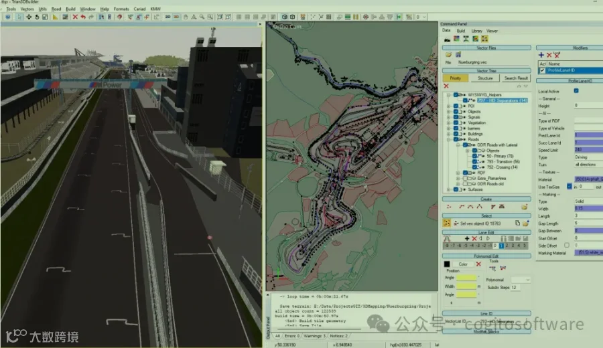This screenshot has width=603, height=348.
Task: Open a vector file with folder icon
Action: [x=448, y=55]
